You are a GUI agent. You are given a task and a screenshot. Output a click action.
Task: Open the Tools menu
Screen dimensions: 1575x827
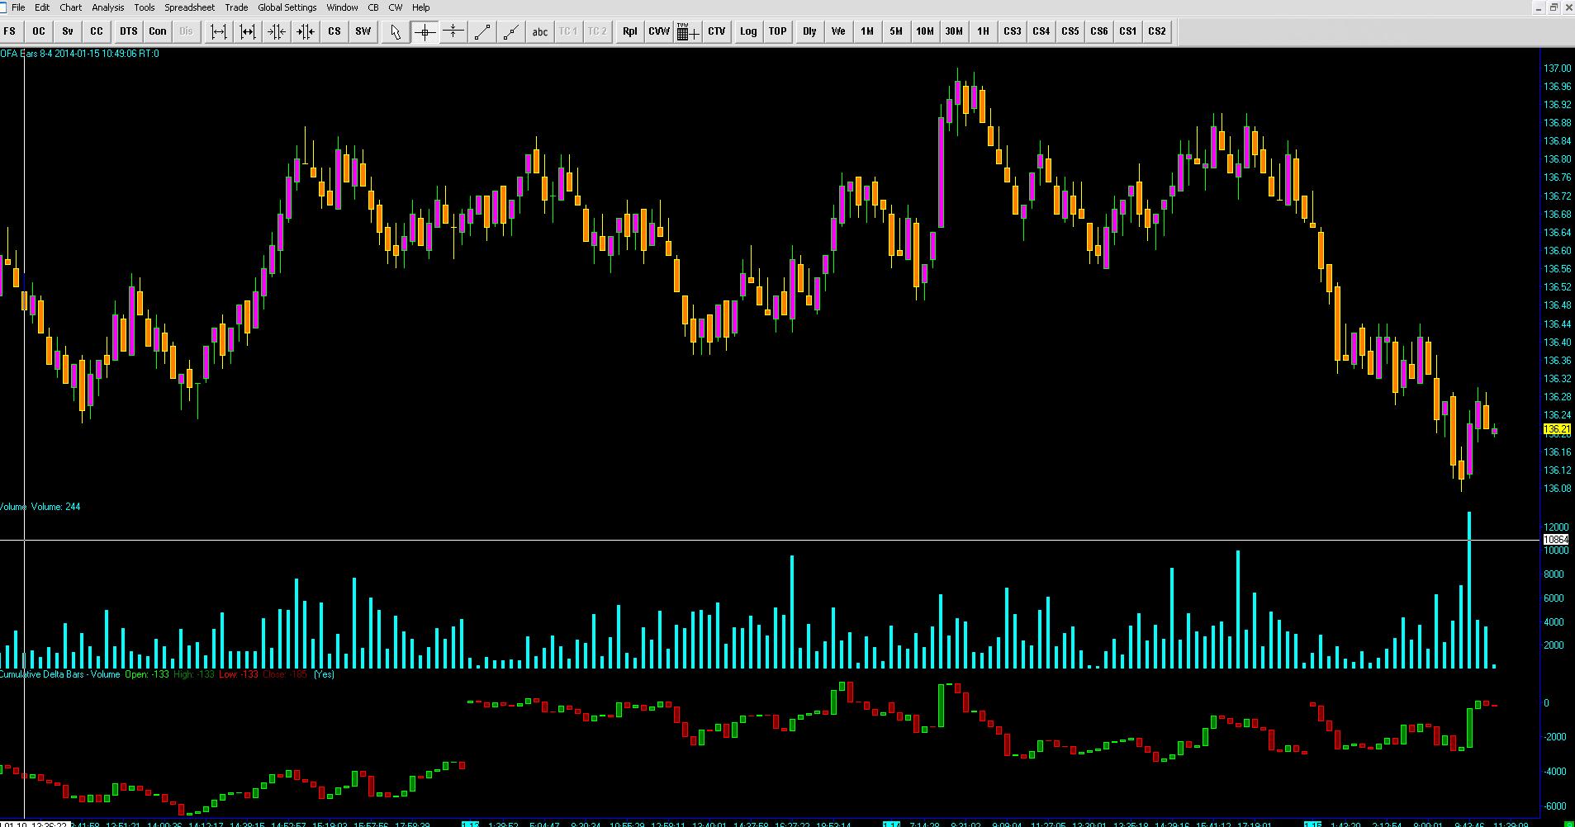point(144,7)
